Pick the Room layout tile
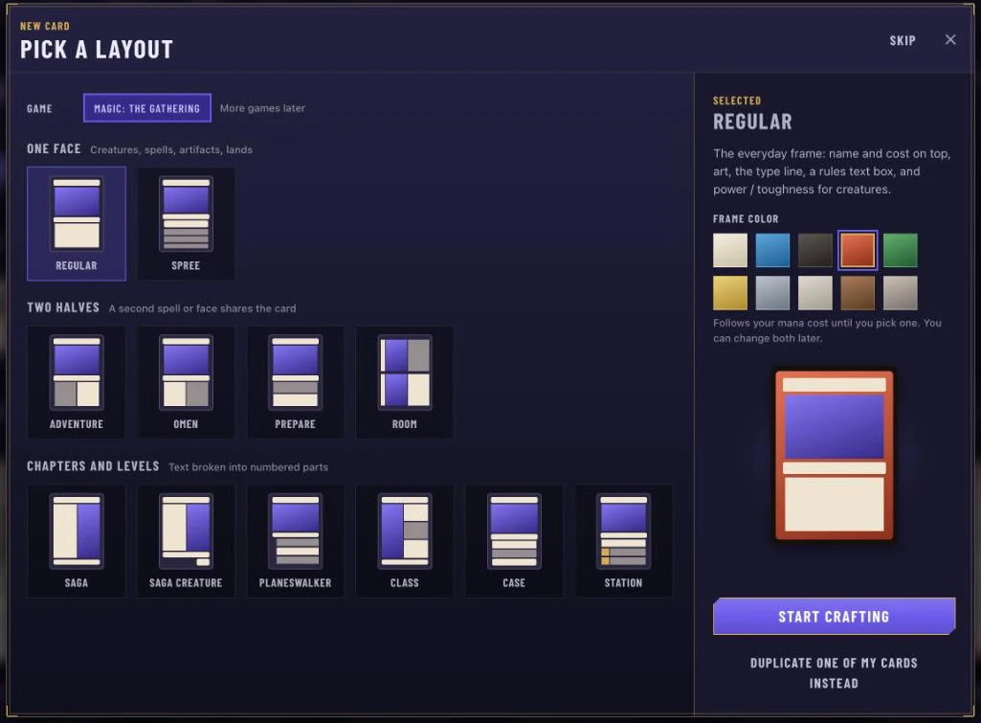This screenshot has height=723, width=981. (404, 382)
